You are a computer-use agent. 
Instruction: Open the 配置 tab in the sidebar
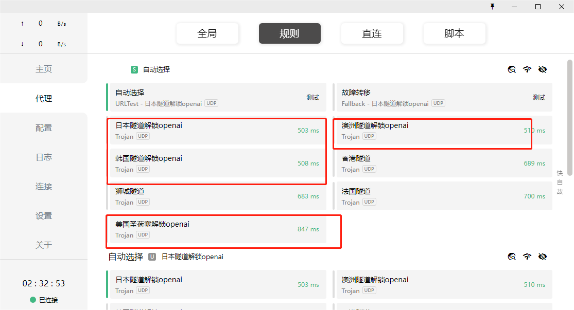[44, 128]
